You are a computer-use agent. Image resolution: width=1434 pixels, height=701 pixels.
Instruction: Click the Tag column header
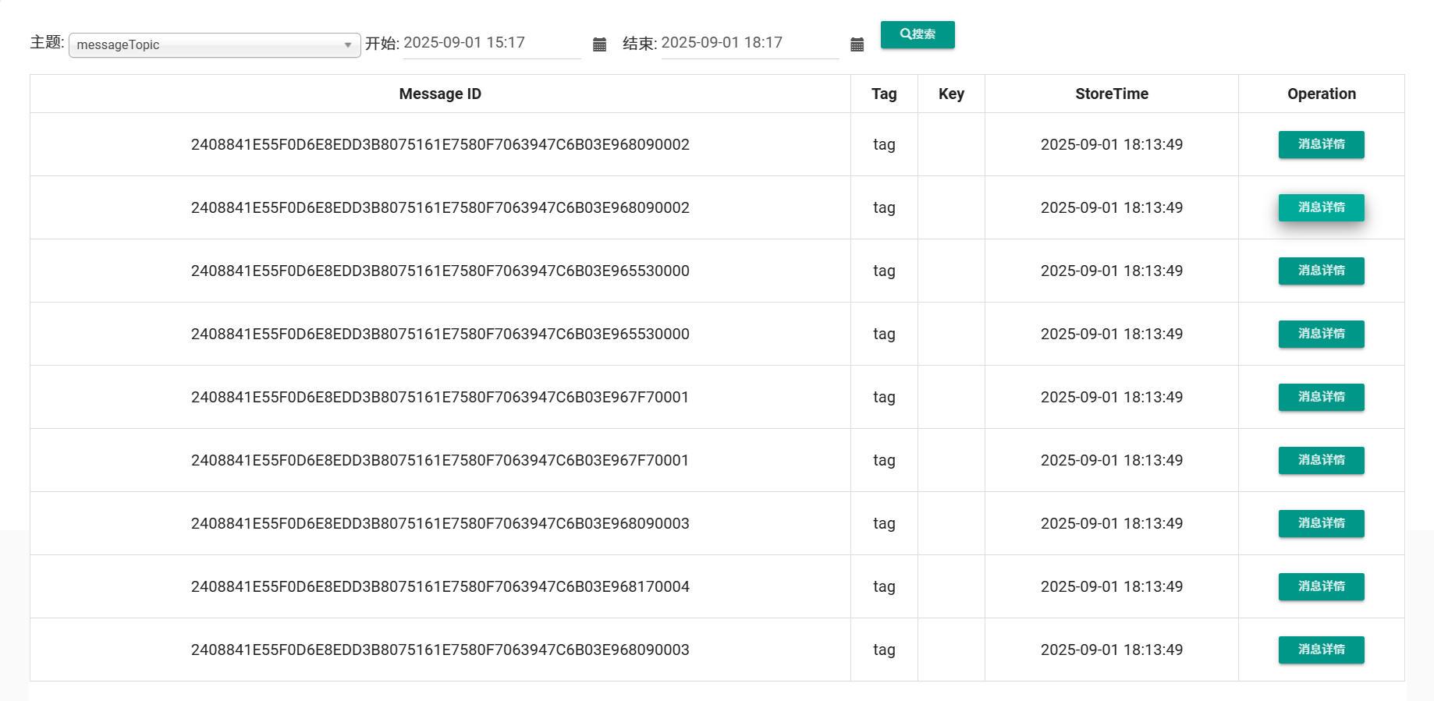click(884, 94)
